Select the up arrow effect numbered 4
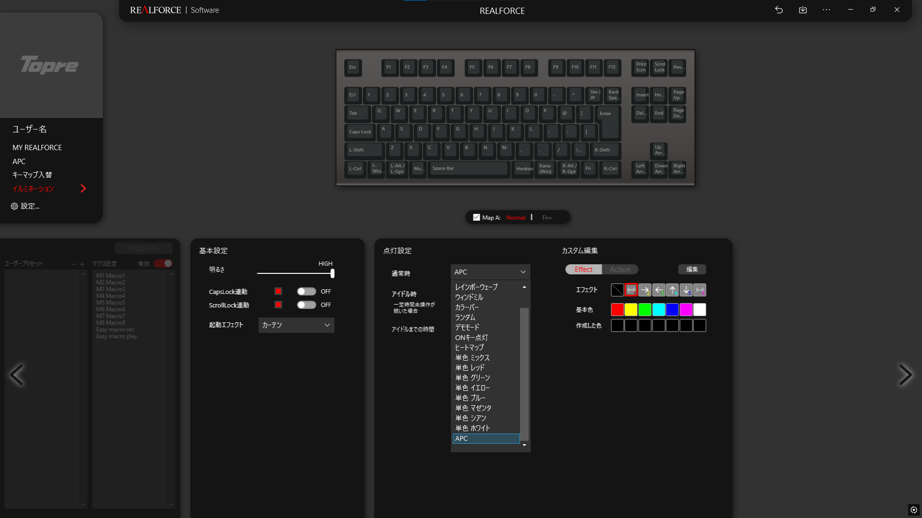922x518 pixels. [x=672, y=290]
